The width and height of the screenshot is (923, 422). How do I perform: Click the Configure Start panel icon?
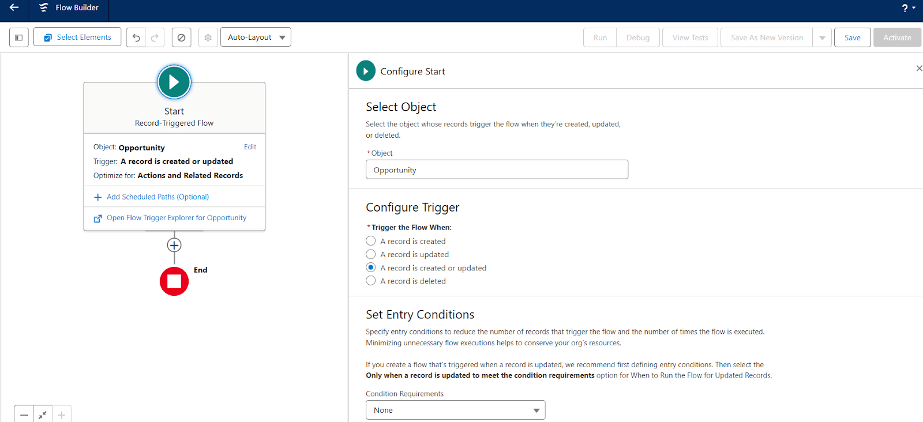(x=366, y=71)
